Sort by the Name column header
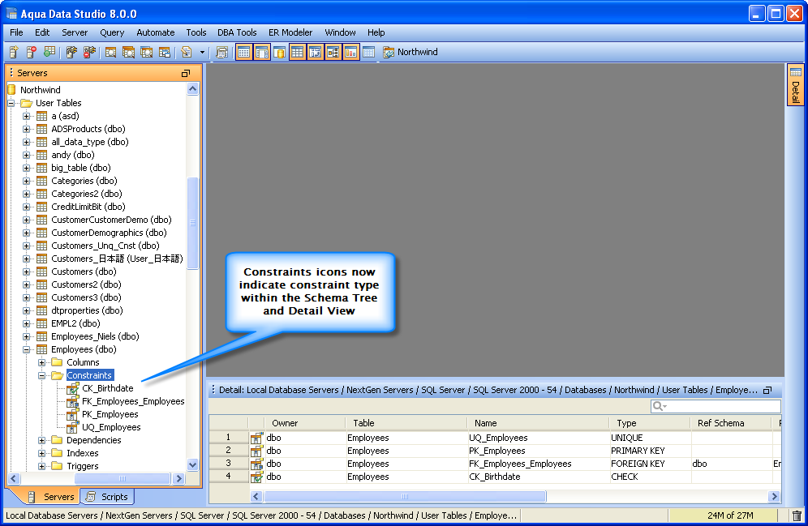 [538, 423]
